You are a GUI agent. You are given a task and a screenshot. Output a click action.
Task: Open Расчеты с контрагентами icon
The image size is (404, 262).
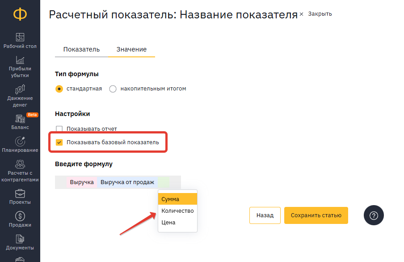tap(20, 164)
